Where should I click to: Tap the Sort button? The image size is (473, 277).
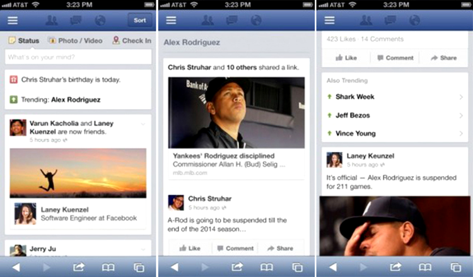[x=139, y=20]
